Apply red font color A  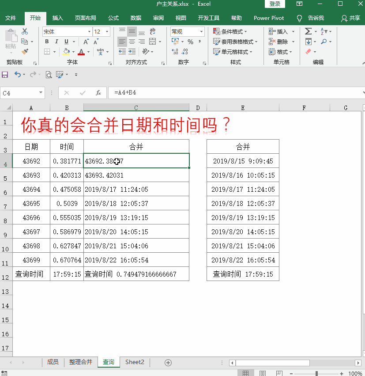(81, 52)
